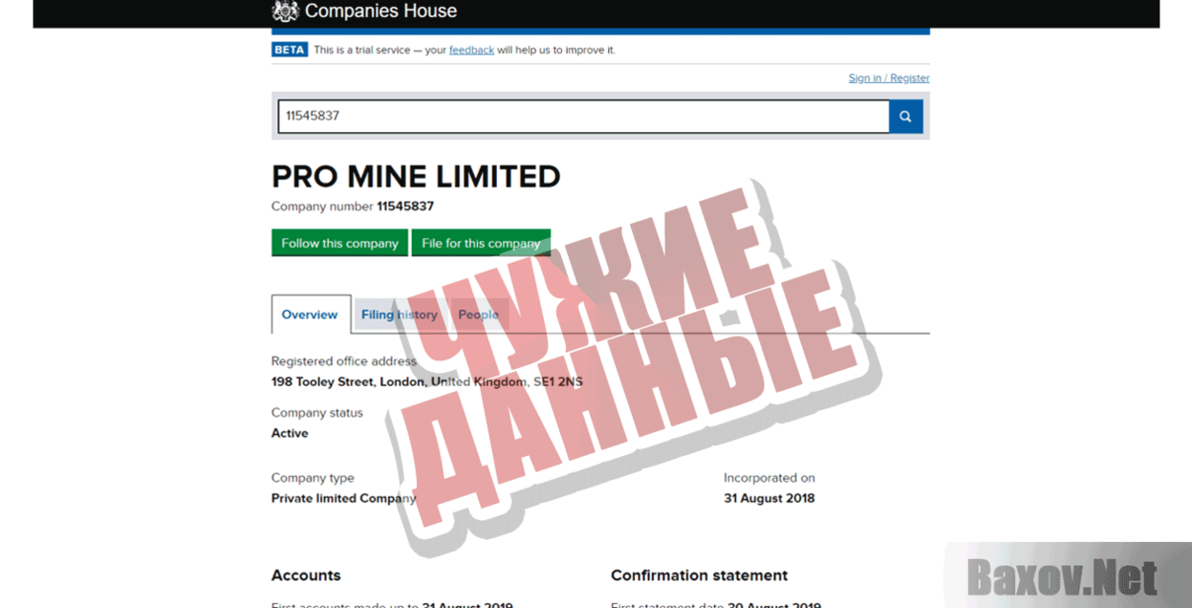Click the Active status value

pos(290,433)
